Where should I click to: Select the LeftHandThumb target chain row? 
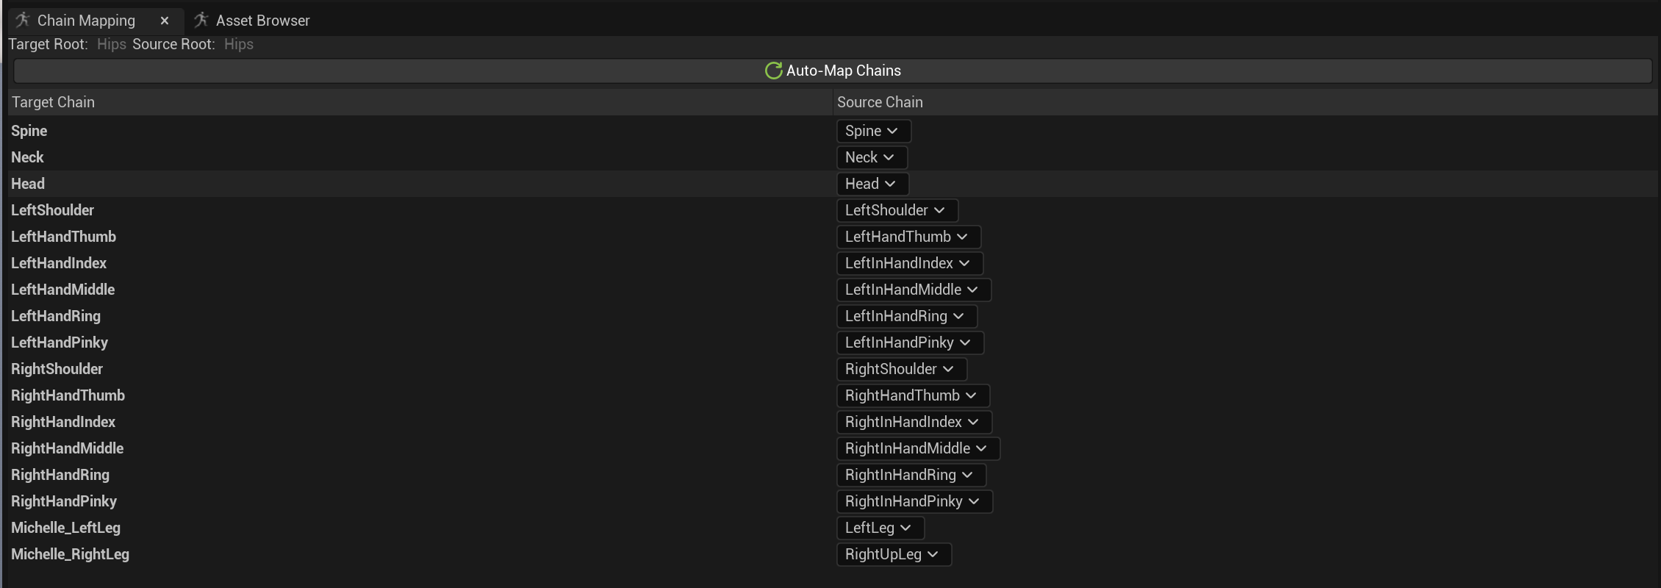[833, 237]
